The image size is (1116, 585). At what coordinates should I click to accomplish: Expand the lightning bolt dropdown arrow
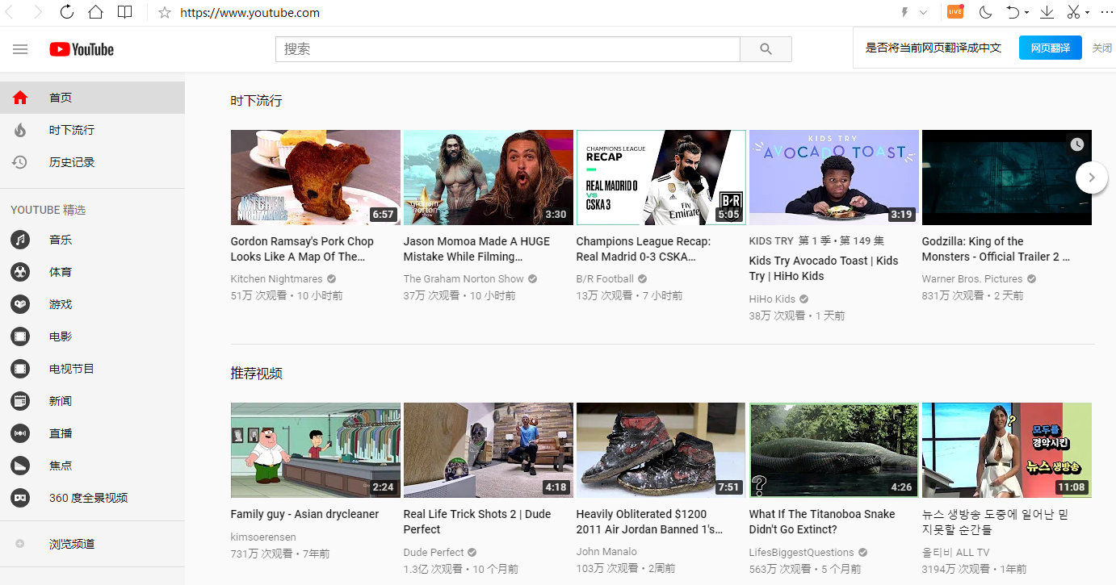click(x=923, y=12)
